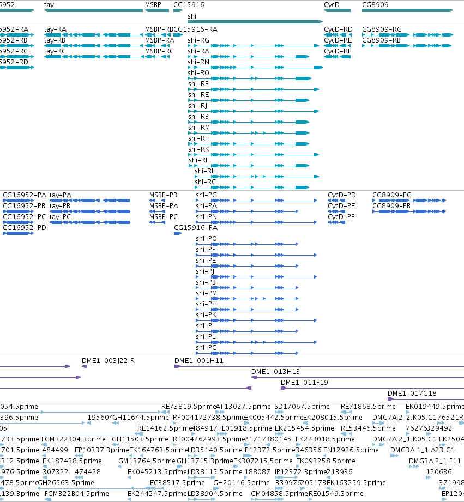Select protein shi-PN
Screen dimensions: 464x502
tap(207, 217)
